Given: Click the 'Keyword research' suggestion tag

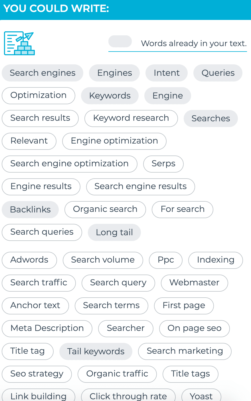Looking at the screenshot, I should click(x=131, y=118).
